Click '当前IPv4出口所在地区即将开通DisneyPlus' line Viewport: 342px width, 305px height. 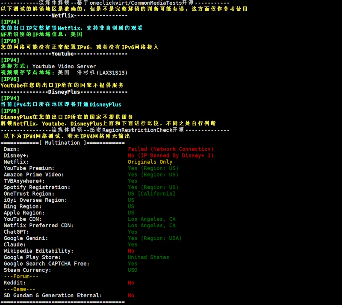click(61, 104)
